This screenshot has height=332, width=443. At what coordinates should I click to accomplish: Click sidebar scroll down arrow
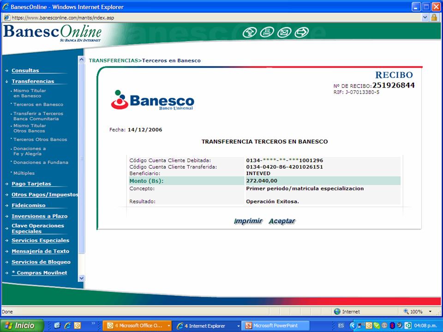pyautogui.click(x=81, y=278)
